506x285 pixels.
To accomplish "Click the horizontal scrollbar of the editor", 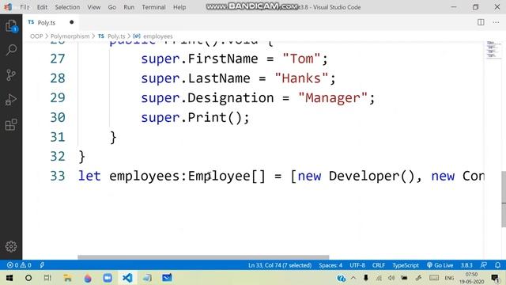I will pyautogui.click(x=203, y=257).
